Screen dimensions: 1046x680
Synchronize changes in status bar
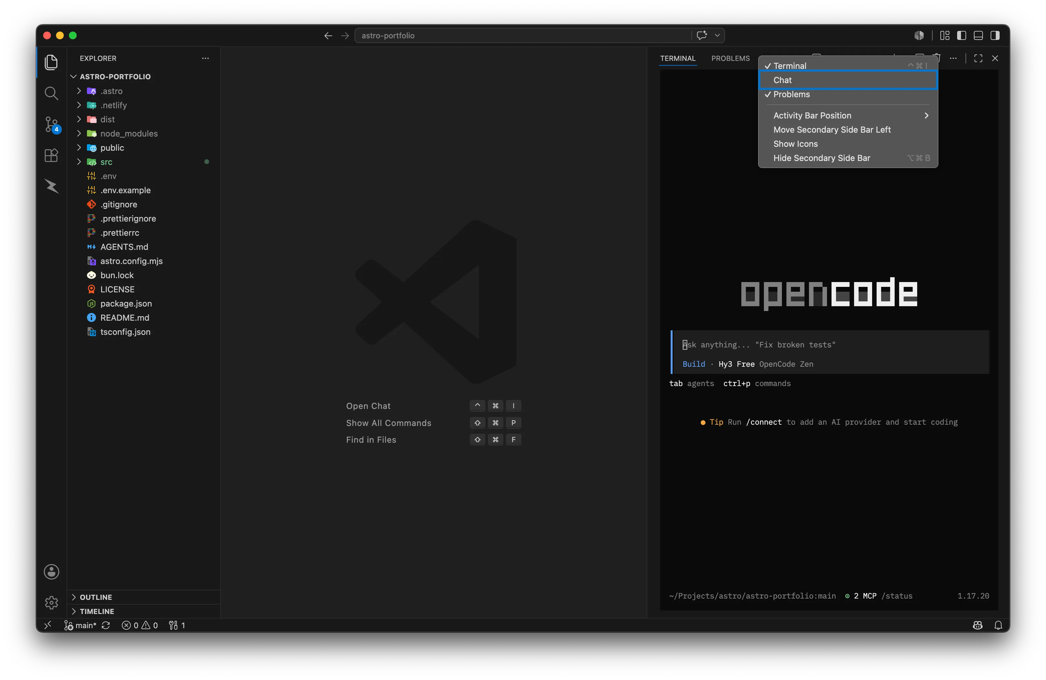[x=106, y=625]
